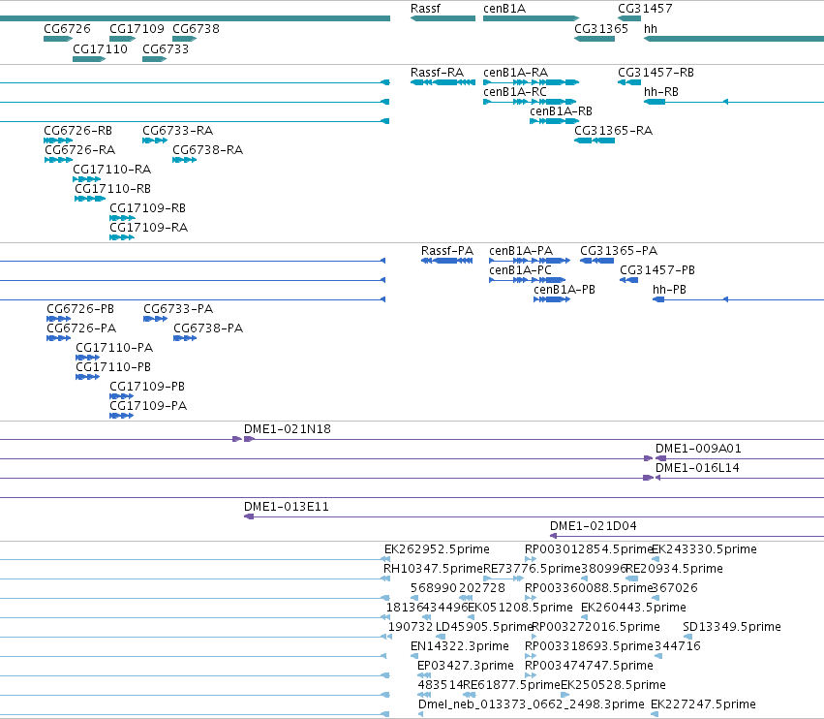824x719 pixels.
Task: Select the CG6726-RB transcript
Action: (58, 141)
